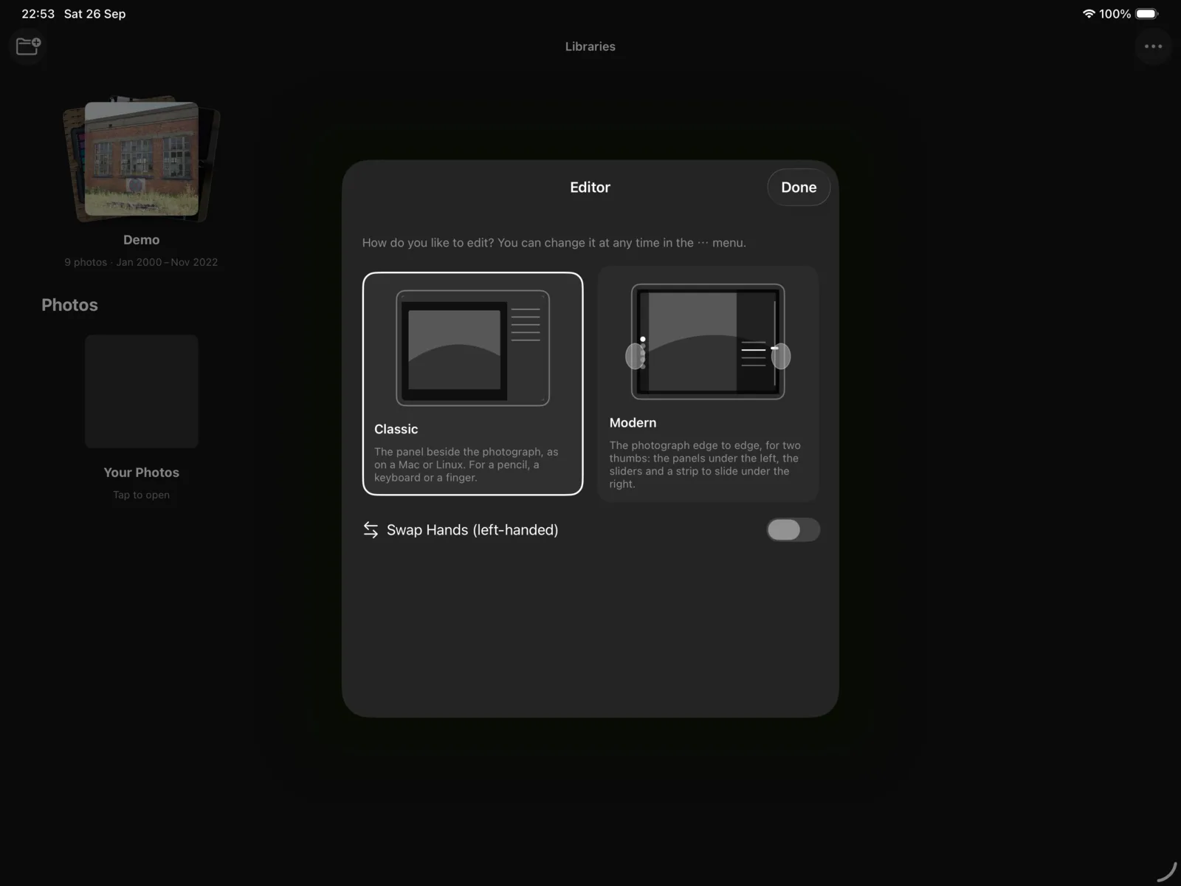Screen dimensions: 1181x886
Task: Click the Swap Hands arrows icon
Action: pos(371,529)
